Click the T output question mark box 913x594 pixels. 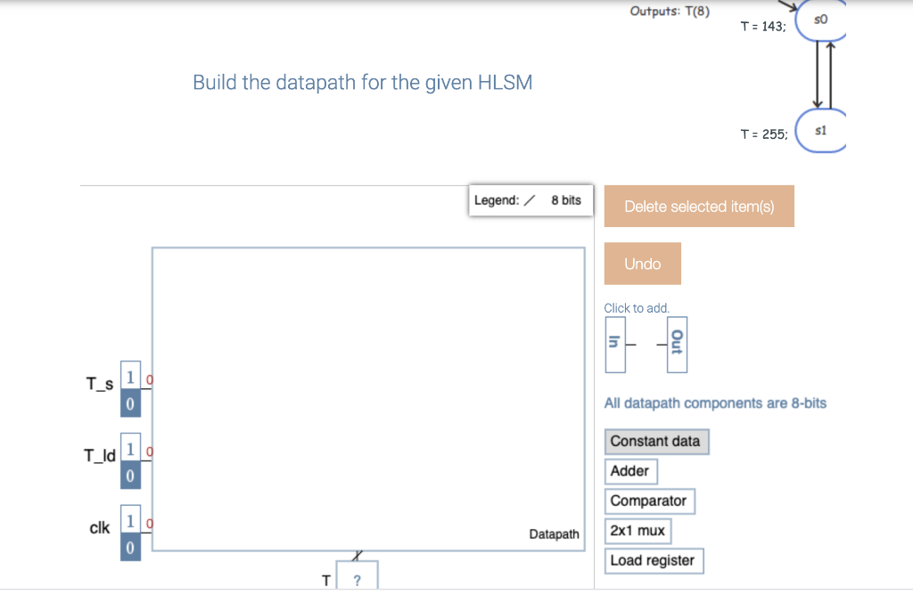coord(357,580)
